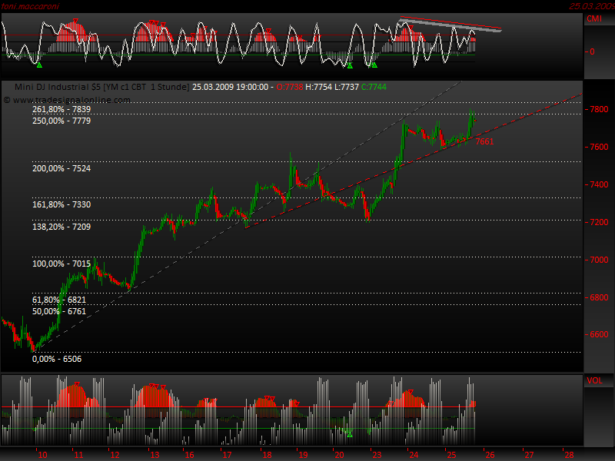This screenshot has width=615, height=461.
Task: Click the '261,80% - 7839' Fibonacci label
Action: [61, 109]
